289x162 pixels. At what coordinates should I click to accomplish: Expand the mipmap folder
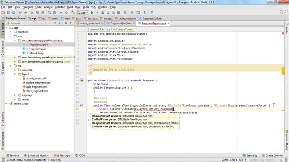15,95
